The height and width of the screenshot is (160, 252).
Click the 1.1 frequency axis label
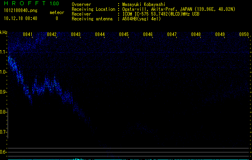pyautogui.click(x=3, y=52)
